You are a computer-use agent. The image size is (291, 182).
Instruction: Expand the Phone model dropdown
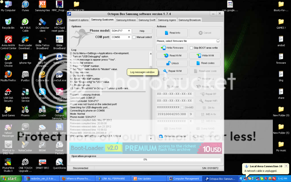129,31
